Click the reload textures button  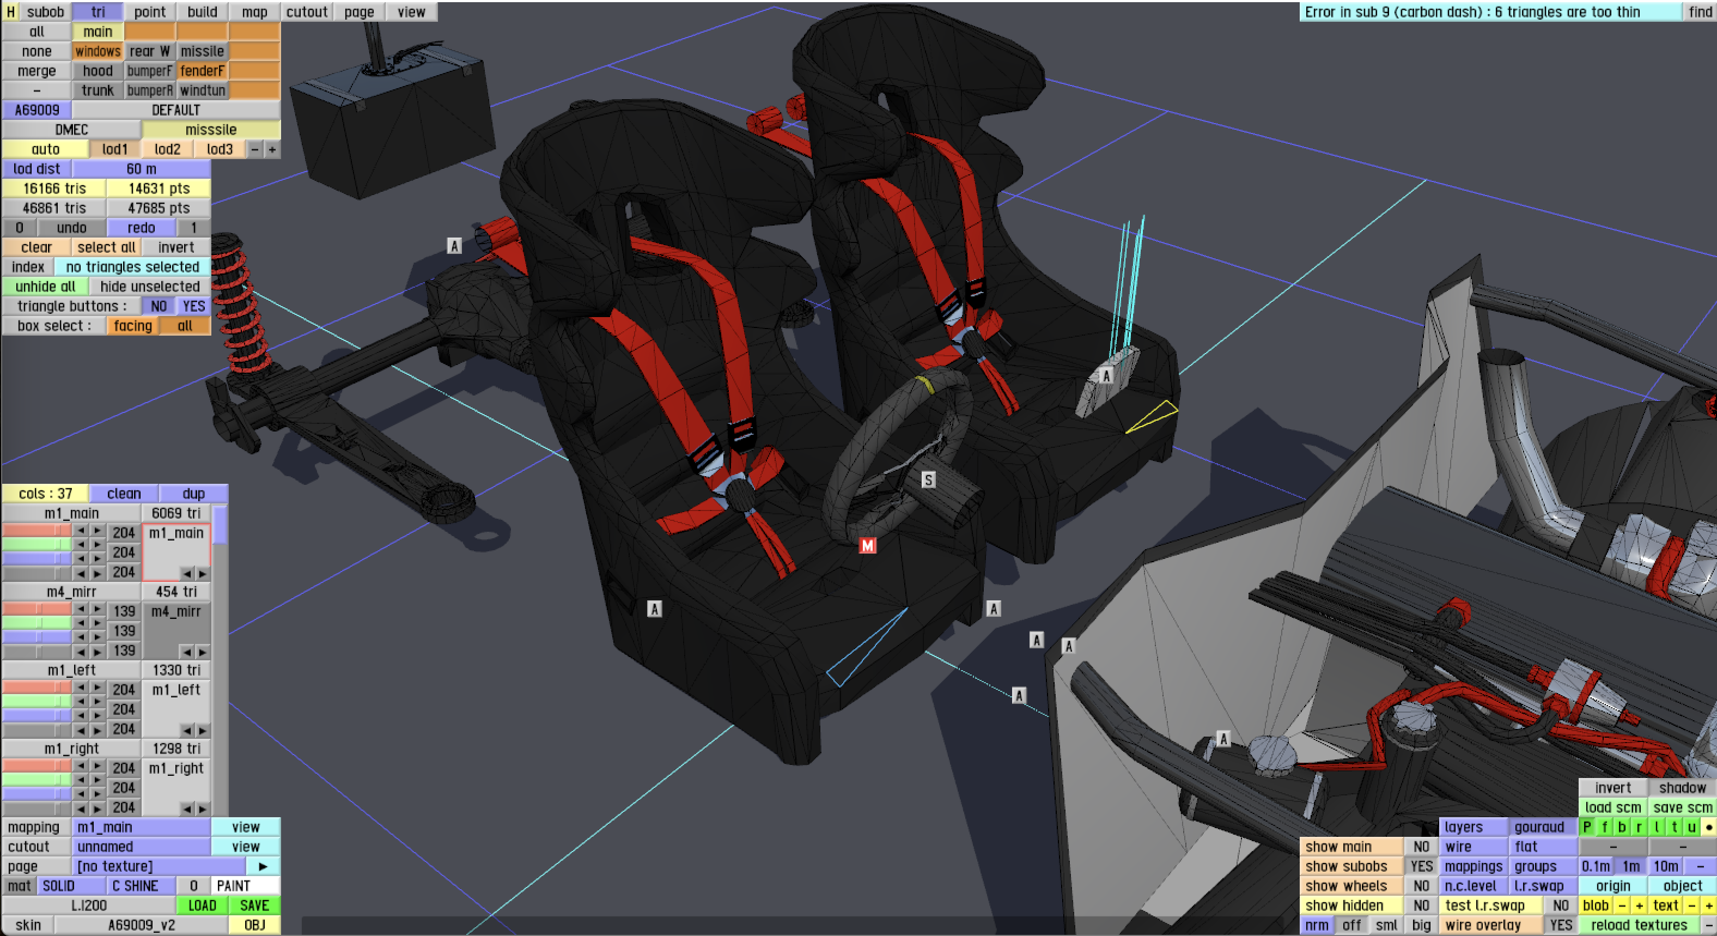[x=1639, y=925]
